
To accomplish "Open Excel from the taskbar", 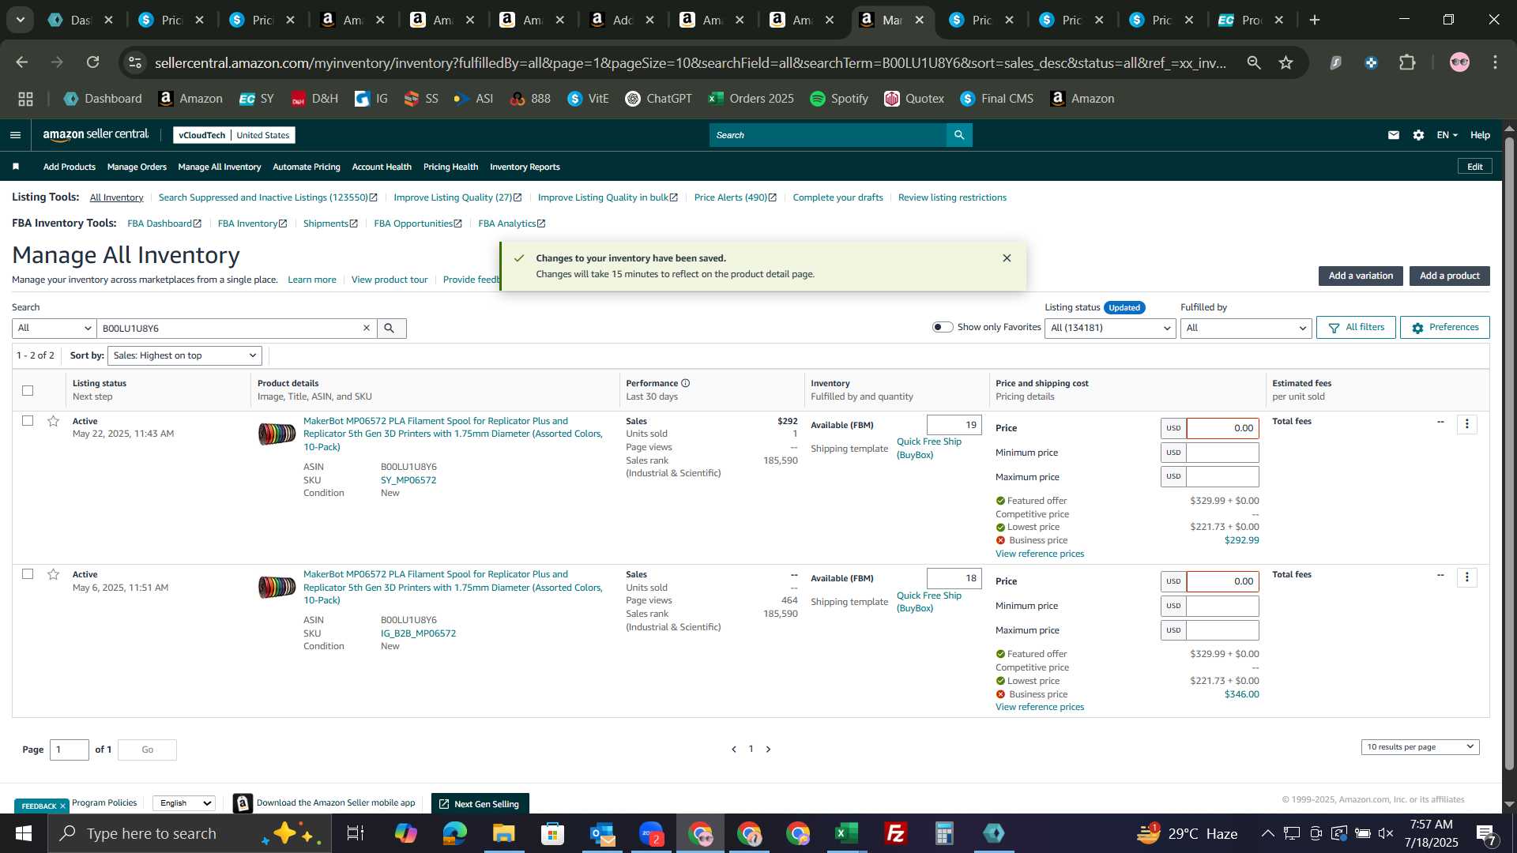I will pos(847,833).
